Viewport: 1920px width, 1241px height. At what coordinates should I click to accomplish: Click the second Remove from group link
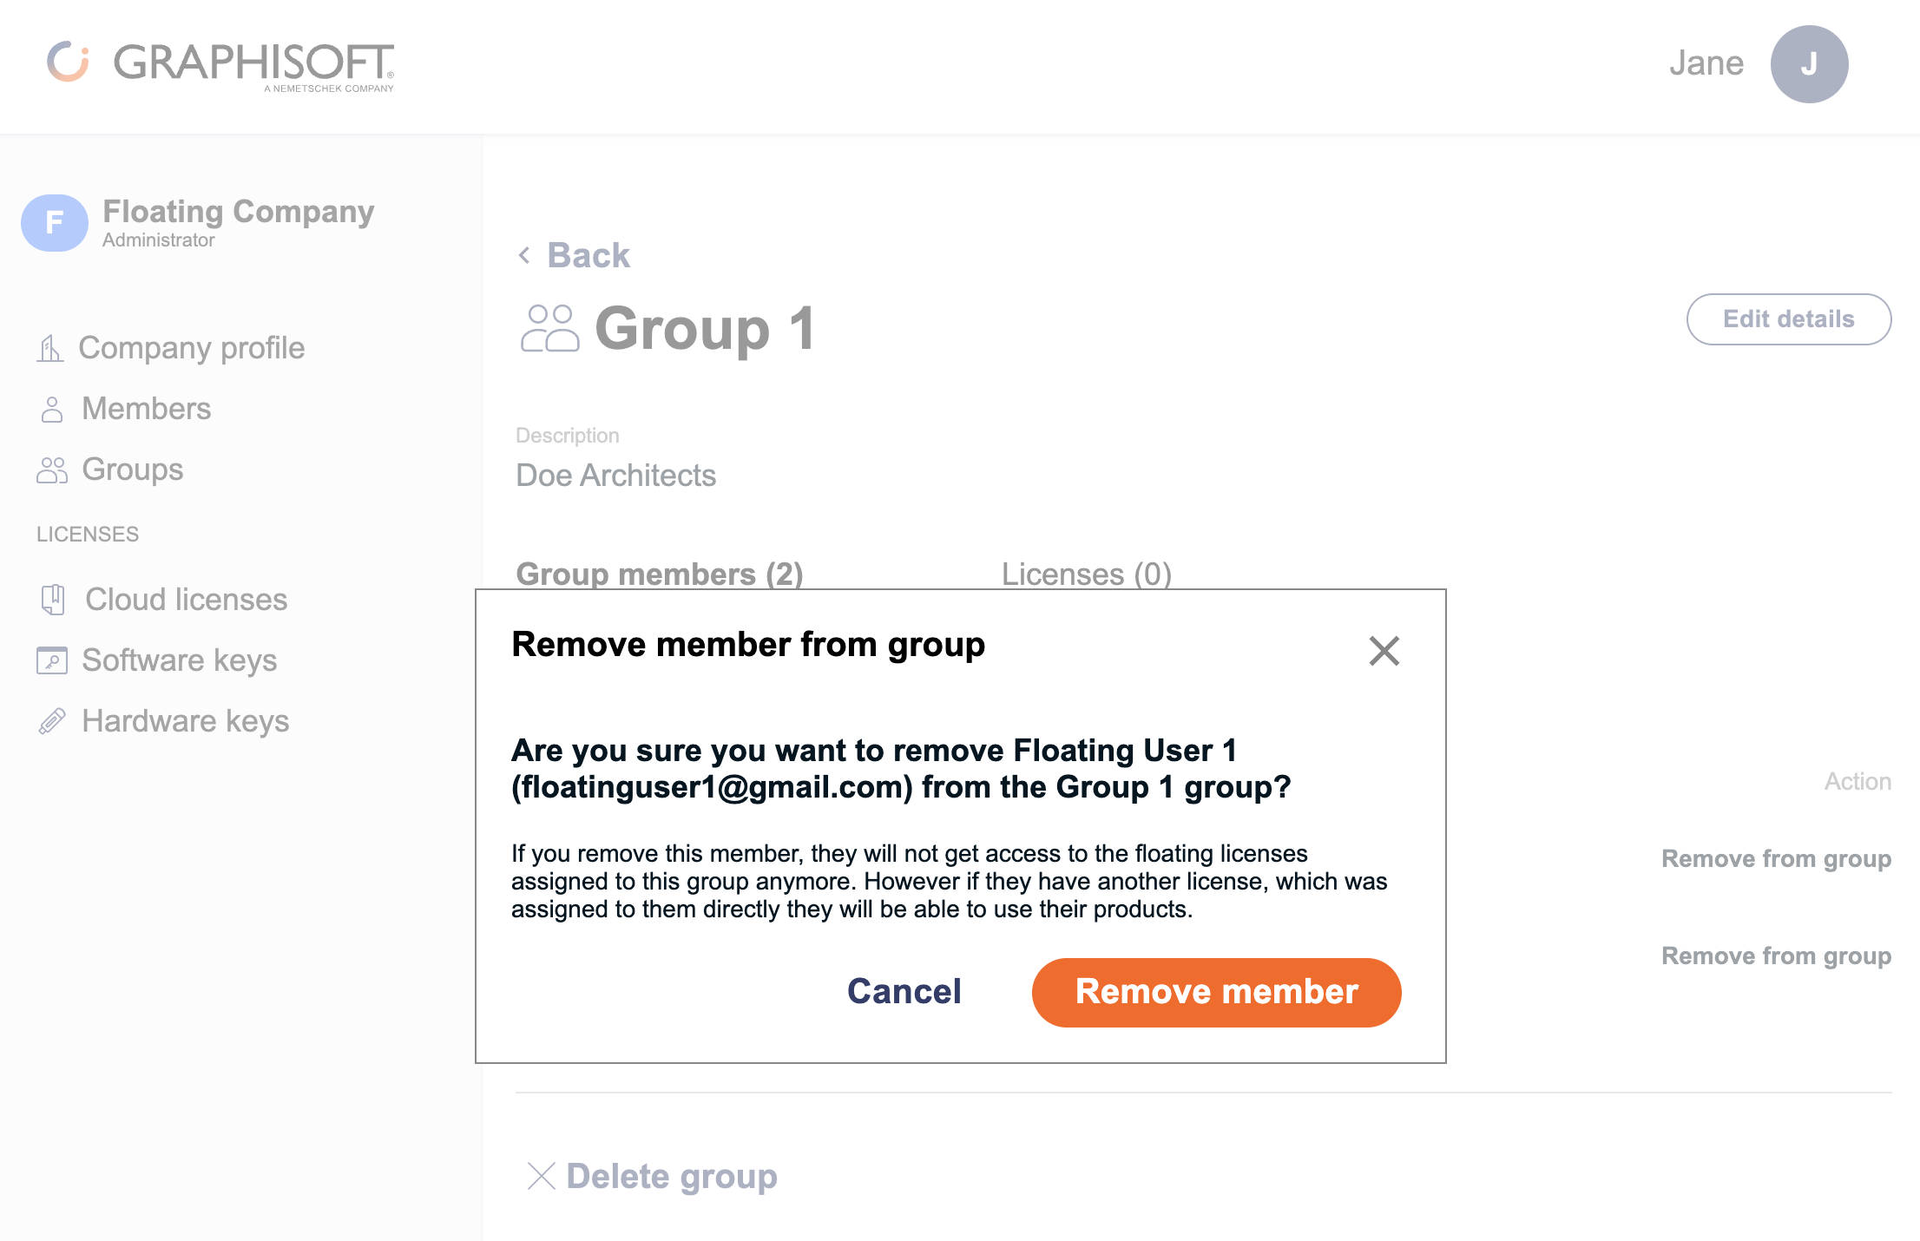[x=1775, y=955]
